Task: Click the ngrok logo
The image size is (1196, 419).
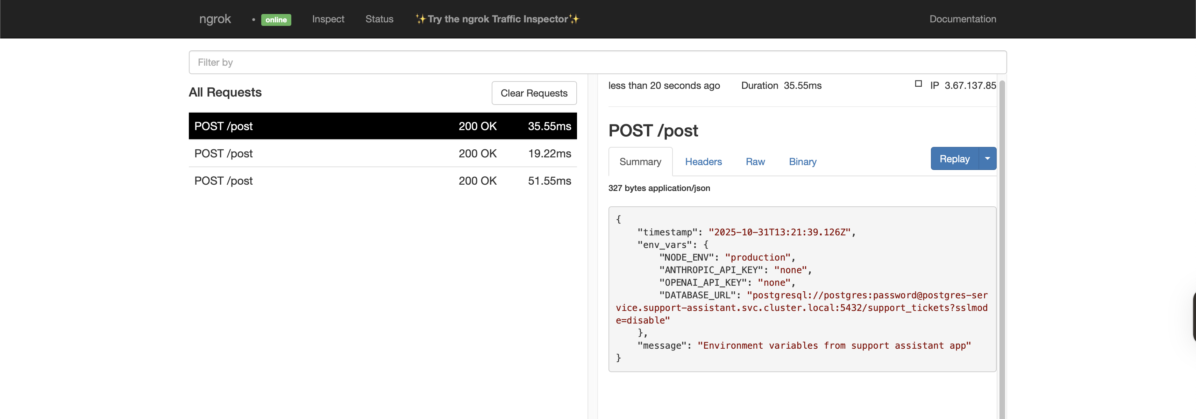Action: [x=214, y=19]
